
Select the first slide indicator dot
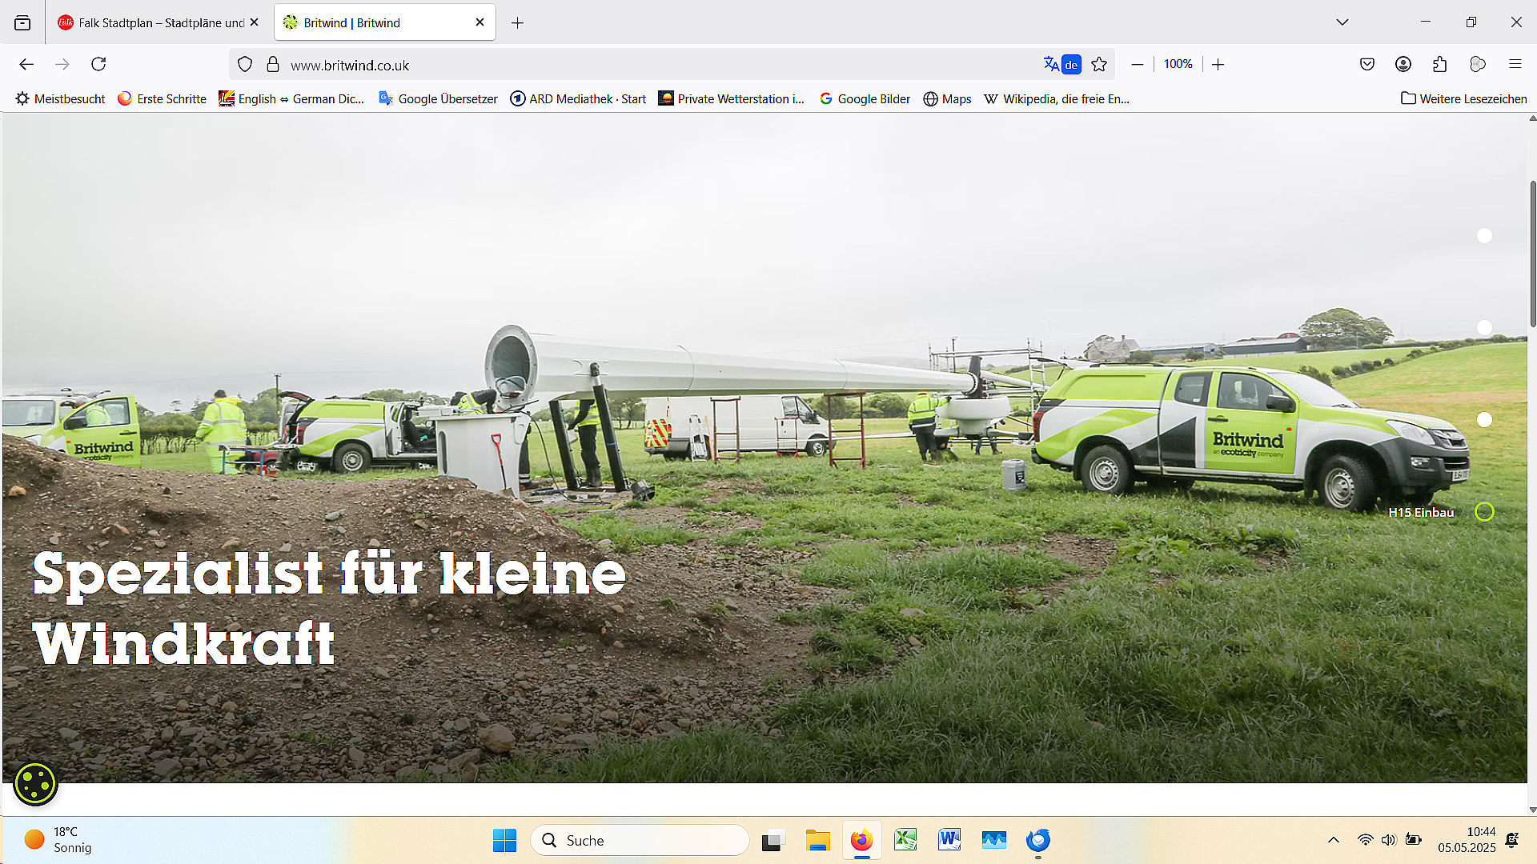(x=1484, y=235)
